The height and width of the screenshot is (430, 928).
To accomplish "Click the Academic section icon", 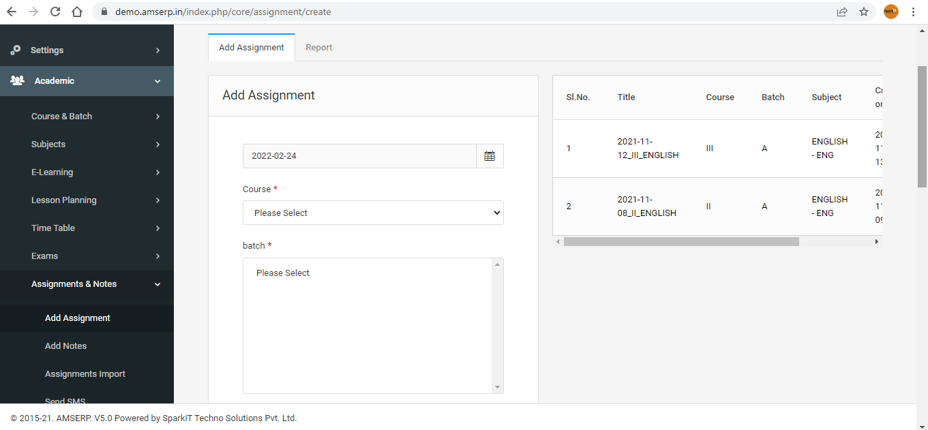I will (16, 80).
